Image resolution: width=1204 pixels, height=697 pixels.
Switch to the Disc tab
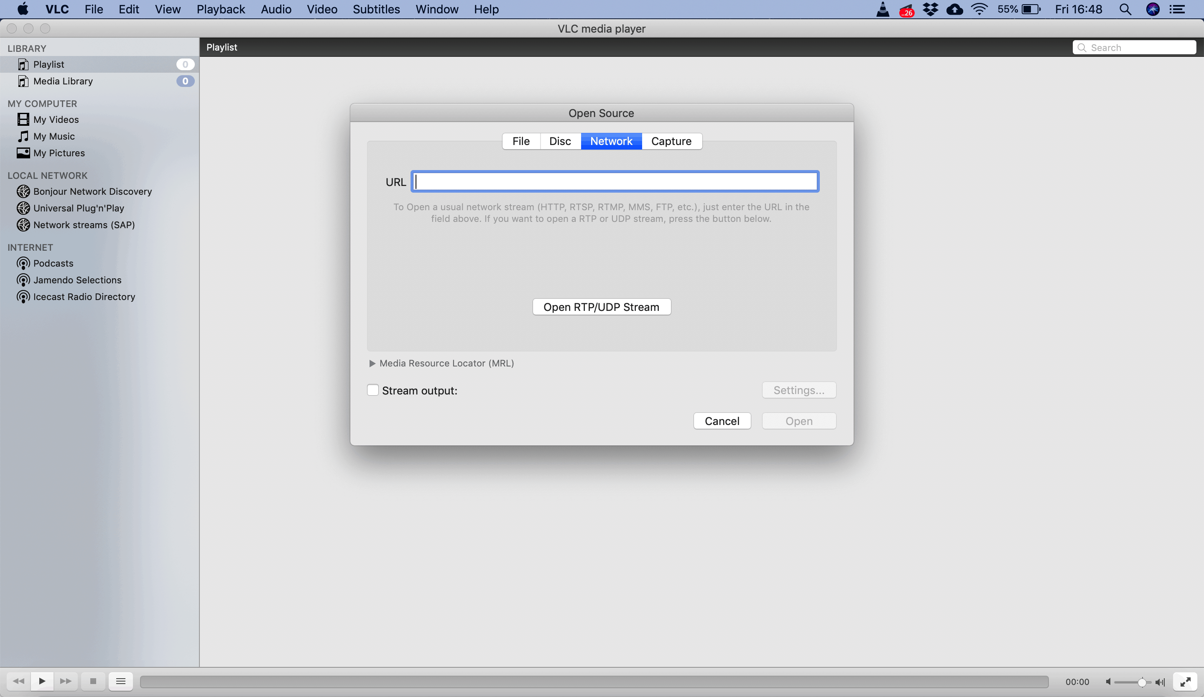559,141
